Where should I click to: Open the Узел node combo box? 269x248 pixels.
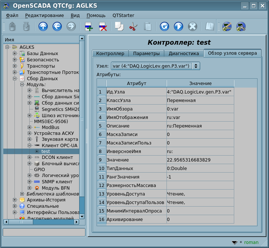click(155, 66)
